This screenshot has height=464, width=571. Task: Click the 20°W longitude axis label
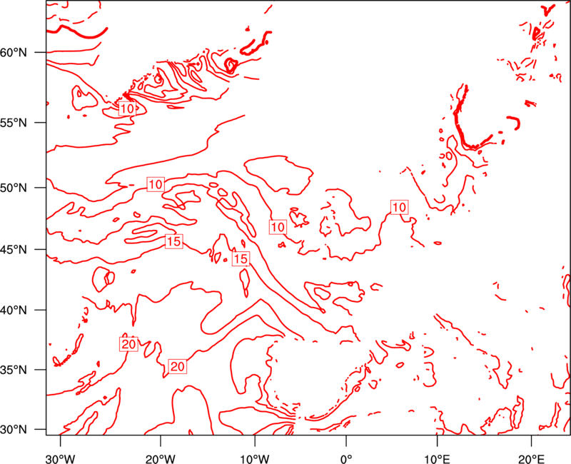tap(161, 459)
